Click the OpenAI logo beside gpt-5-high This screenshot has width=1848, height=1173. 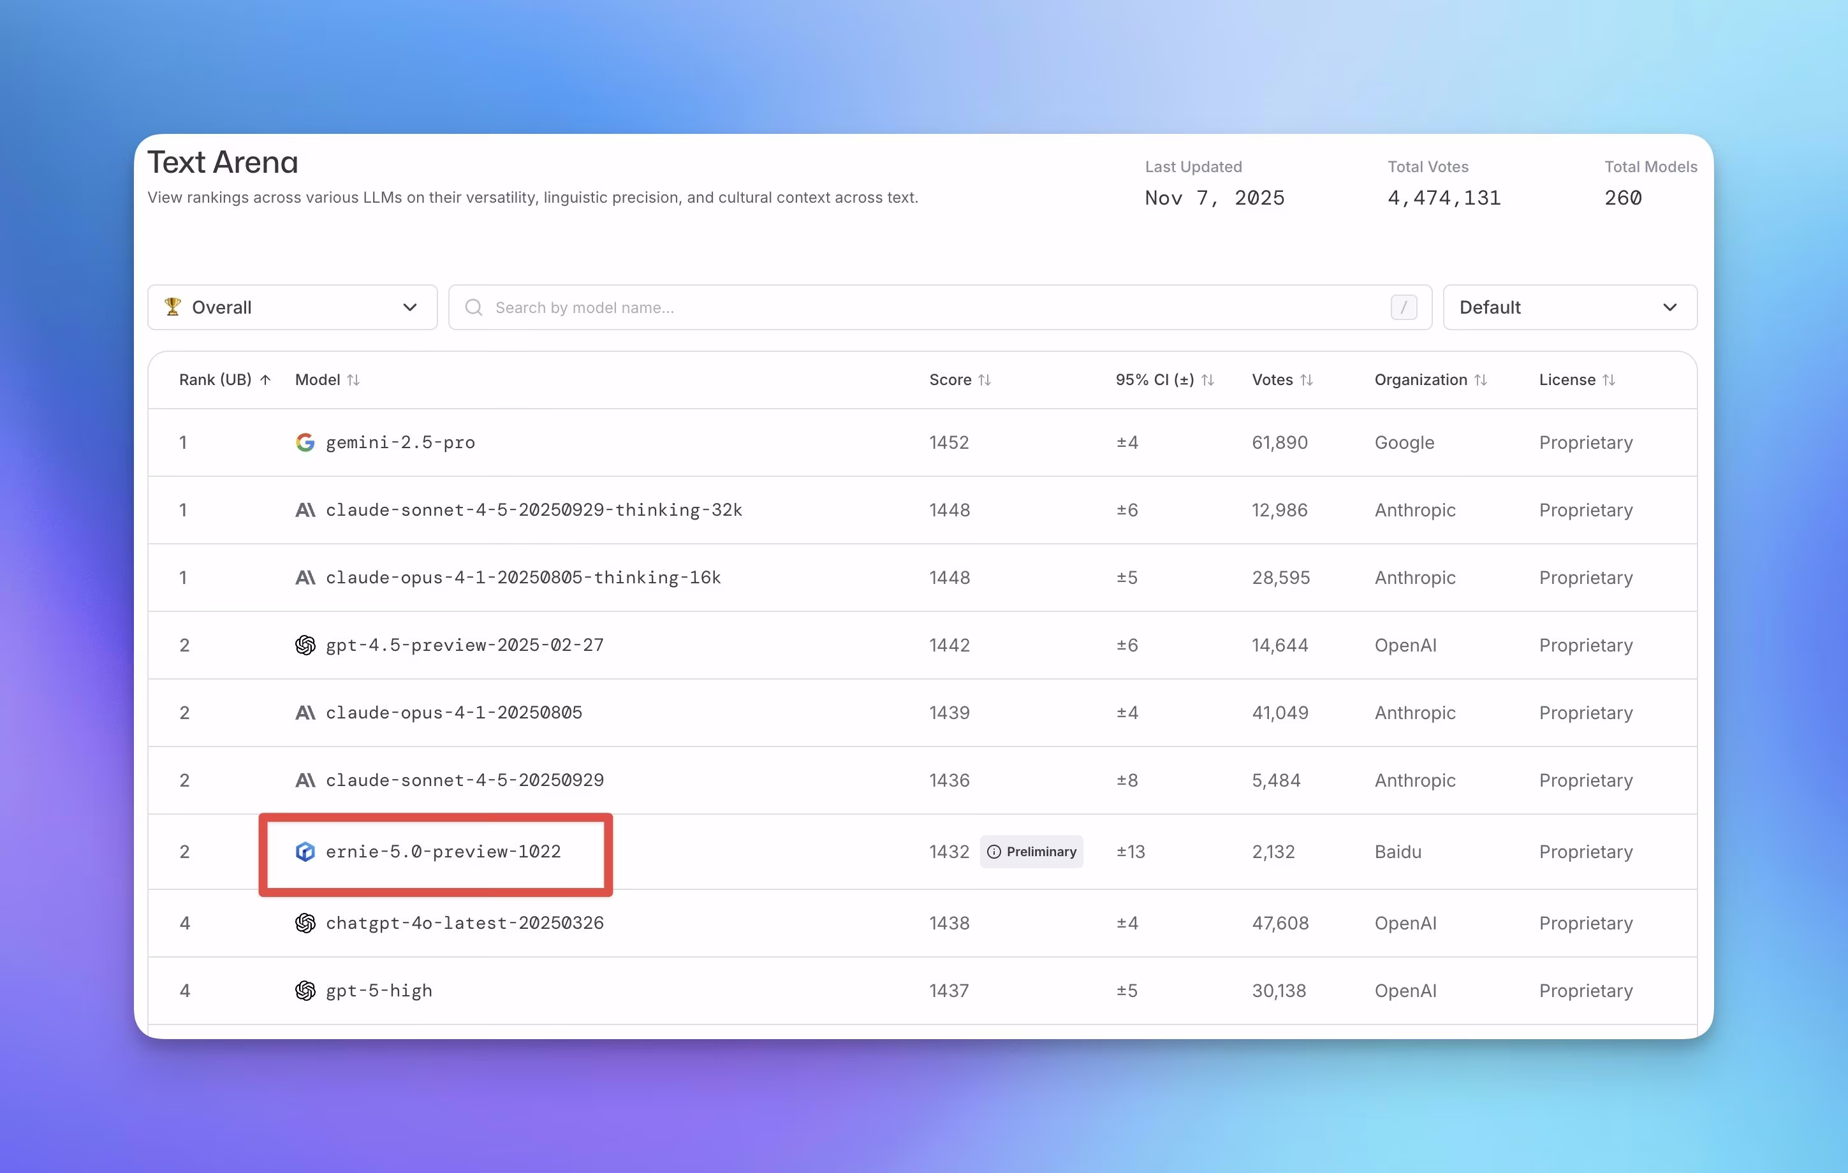(305, 991)
